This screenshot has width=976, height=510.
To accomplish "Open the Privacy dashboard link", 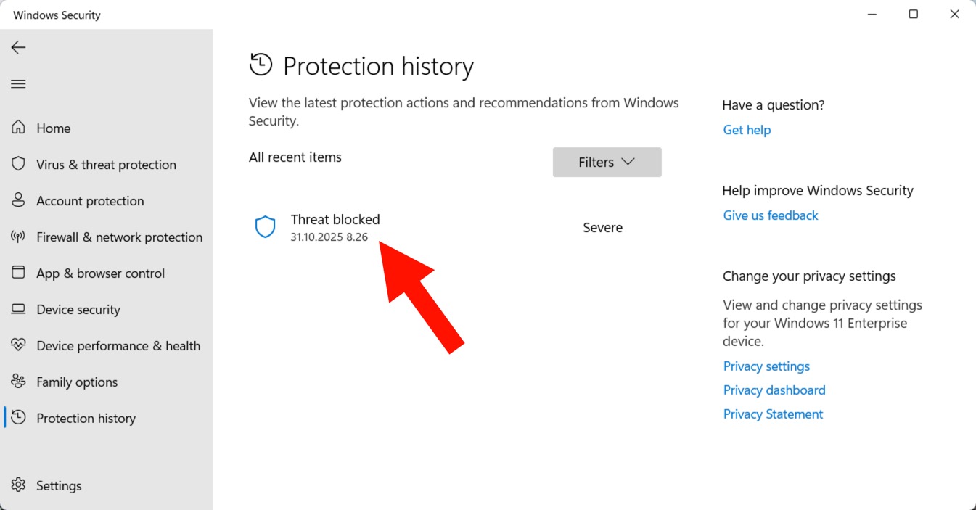I will coord(774,390).
